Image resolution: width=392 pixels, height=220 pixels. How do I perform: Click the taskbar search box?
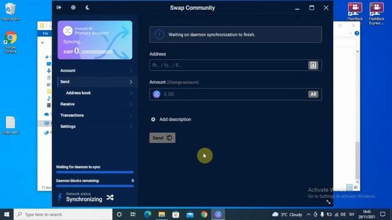63,215
